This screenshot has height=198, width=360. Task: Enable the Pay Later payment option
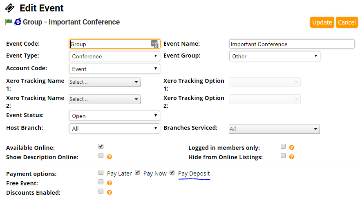coord(101,173)
